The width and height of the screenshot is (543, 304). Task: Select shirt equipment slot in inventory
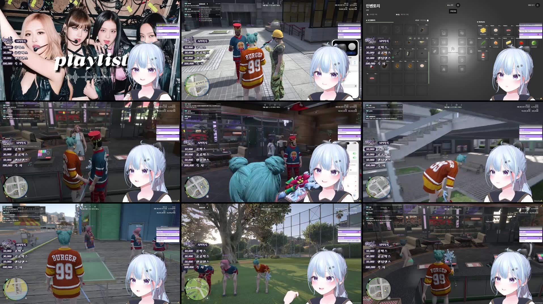(444, 51)
